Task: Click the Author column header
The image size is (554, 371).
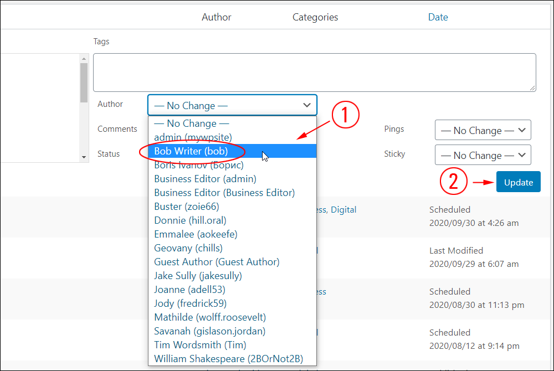Action: click(x=216, y=17)
